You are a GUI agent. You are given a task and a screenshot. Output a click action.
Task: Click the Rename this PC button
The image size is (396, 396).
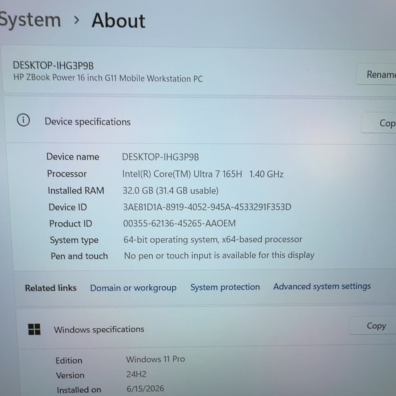(x=376, y=74)
